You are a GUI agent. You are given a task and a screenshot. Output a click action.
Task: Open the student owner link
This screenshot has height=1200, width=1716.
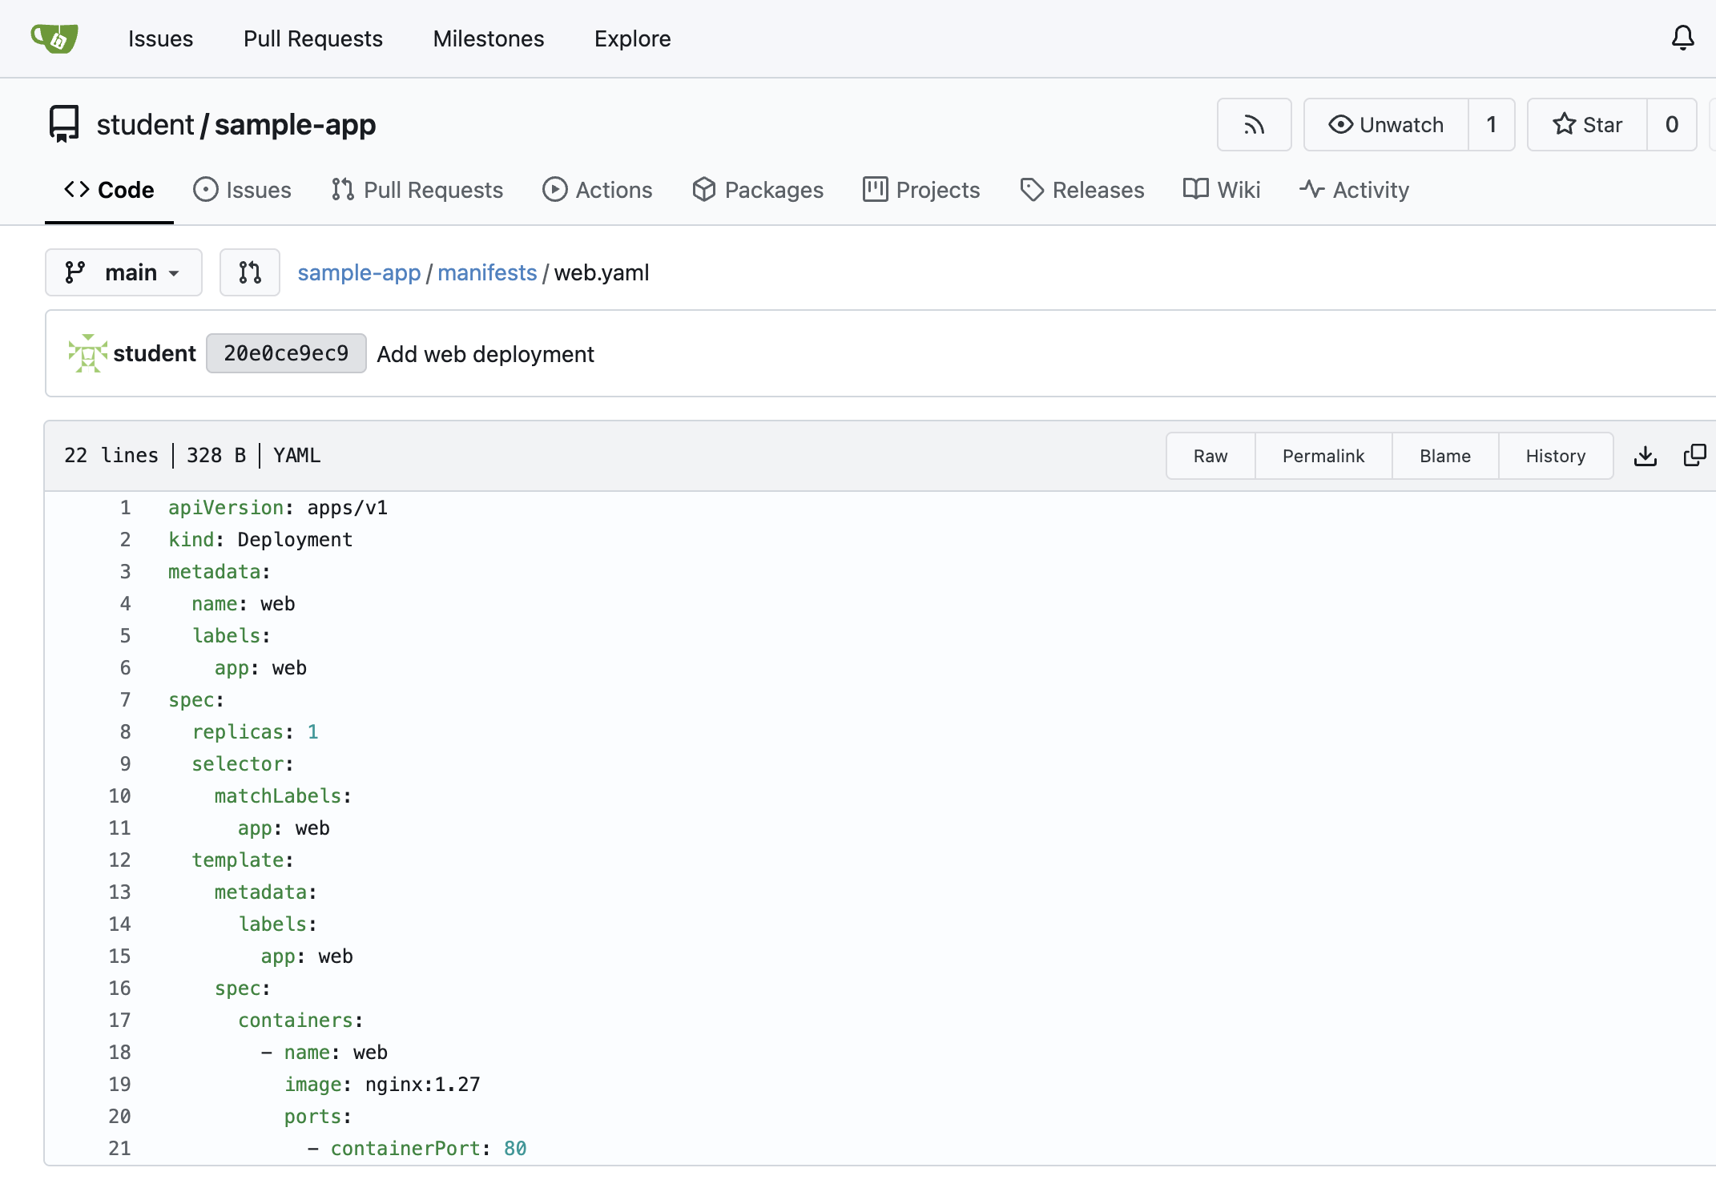coord(145,124)
